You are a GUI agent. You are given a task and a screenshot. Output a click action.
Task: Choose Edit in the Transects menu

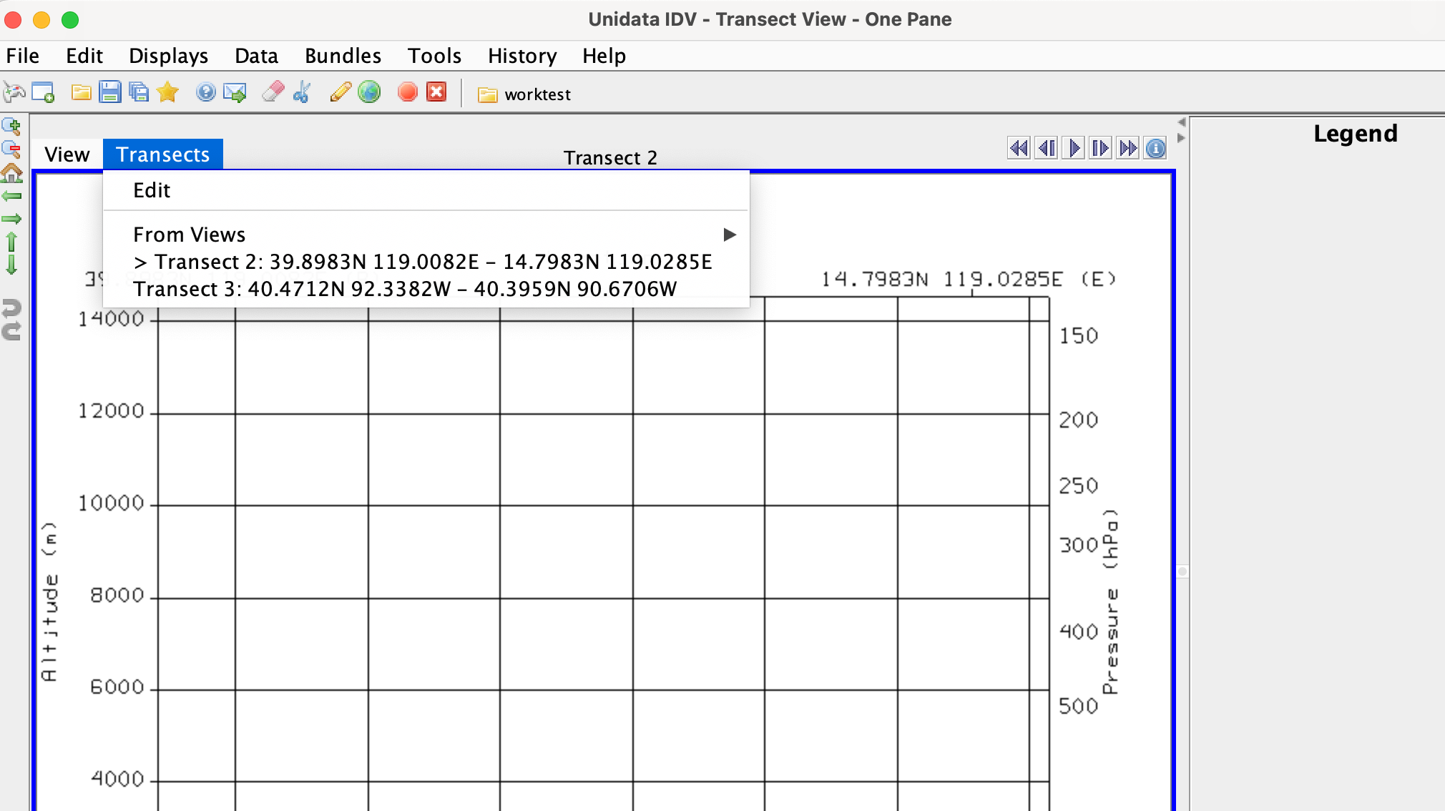pos(152,190)
